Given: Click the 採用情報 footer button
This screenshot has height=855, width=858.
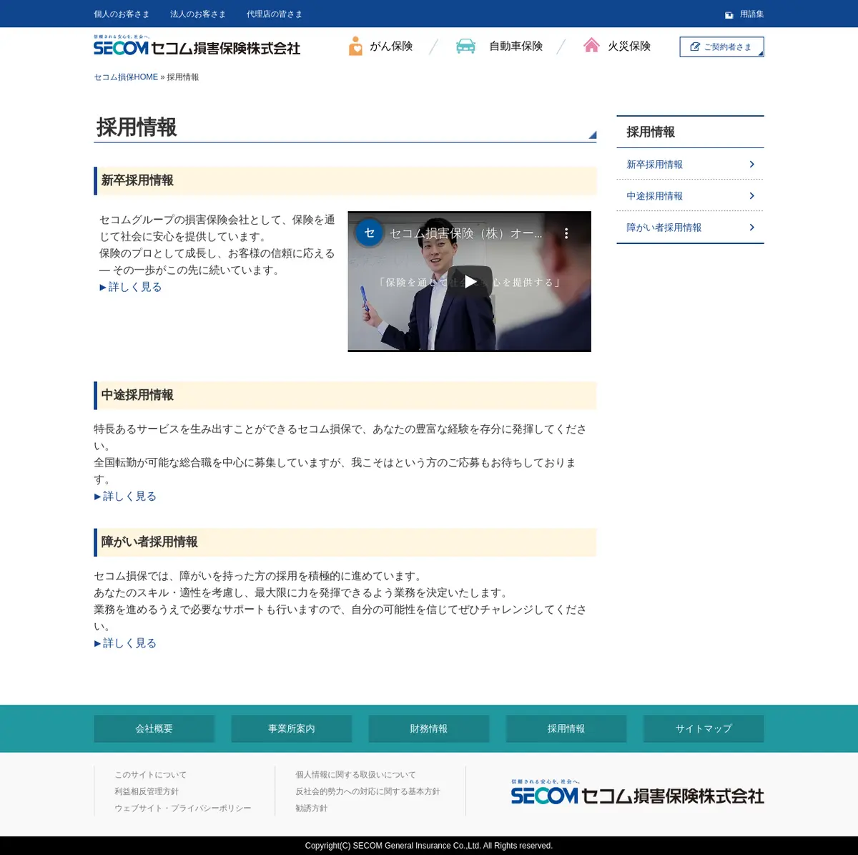Looking at the screenshot, I should (x=566, y=728).
